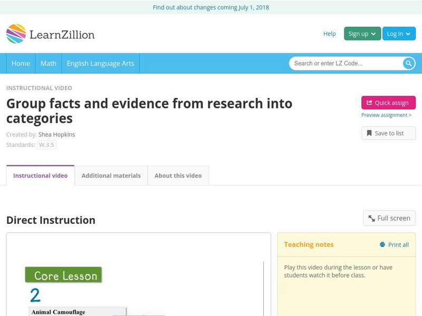Viewport: 422px width, 316px height.
Task: Select the Instructional video tab
Action: pos(40,176)
